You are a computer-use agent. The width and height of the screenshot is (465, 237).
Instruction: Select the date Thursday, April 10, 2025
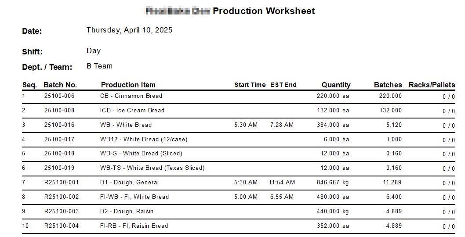(129, 30)
